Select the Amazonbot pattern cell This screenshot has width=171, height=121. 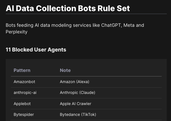coord(24,82)
